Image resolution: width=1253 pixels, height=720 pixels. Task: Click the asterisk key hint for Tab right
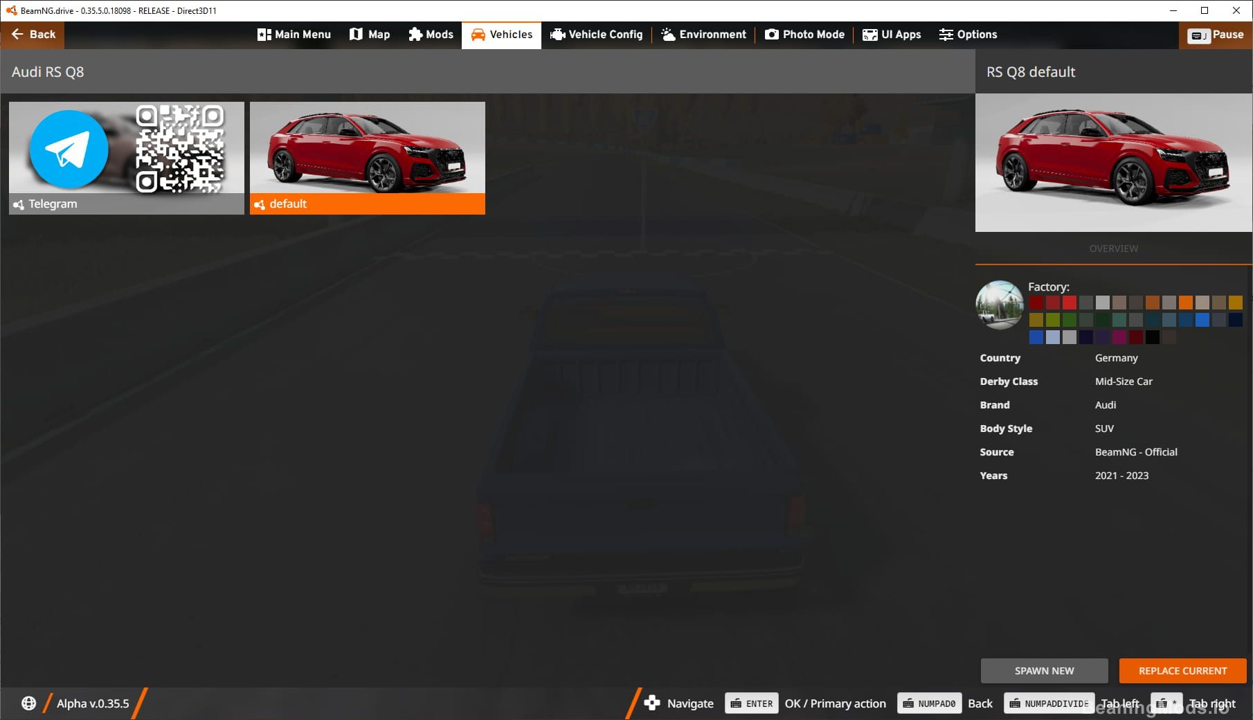(1166, 703)
